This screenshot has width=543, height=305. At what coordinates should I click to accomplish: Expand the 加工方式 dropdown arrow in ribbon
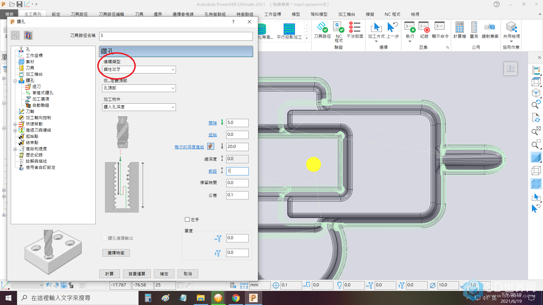click(x=376, y=42)
